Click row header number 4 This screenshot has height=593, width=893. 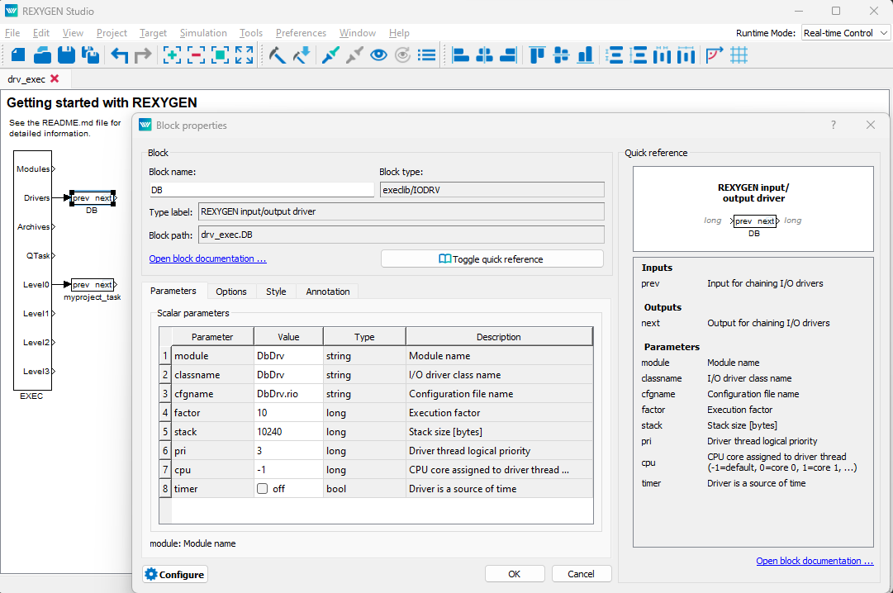point(165,413)
